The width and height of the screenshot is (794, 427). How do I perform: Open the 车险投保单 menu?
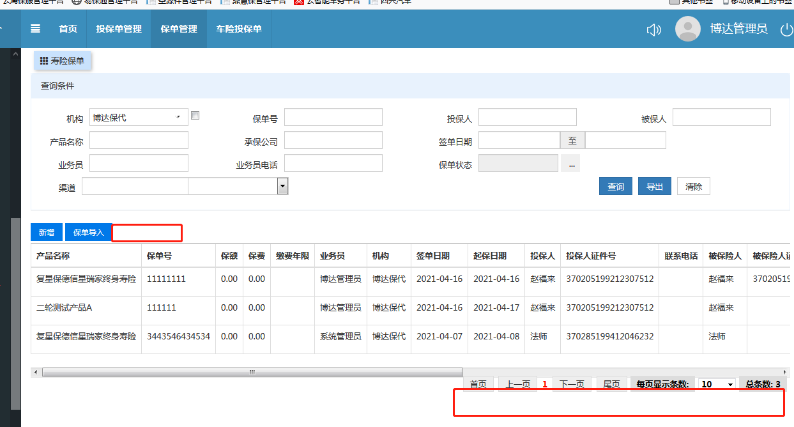pyautogui.click(x=239, y=29)
